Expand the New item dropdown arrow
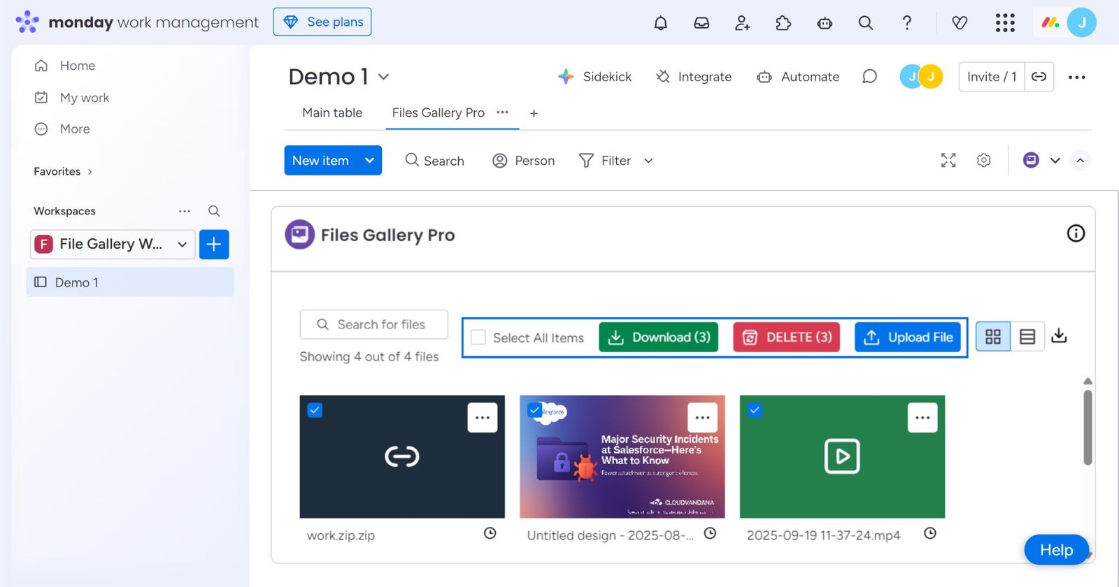The height and width of the screenshot is (587, 1119). click(369, 161)
